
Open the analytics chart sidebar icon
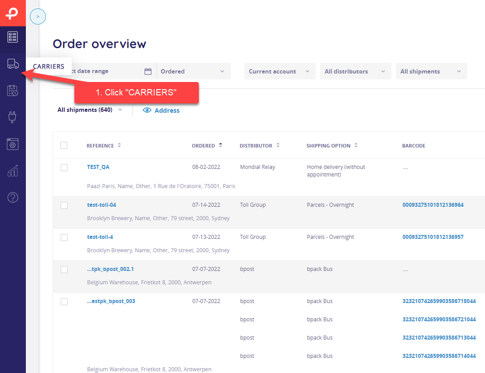click(12, 171)
